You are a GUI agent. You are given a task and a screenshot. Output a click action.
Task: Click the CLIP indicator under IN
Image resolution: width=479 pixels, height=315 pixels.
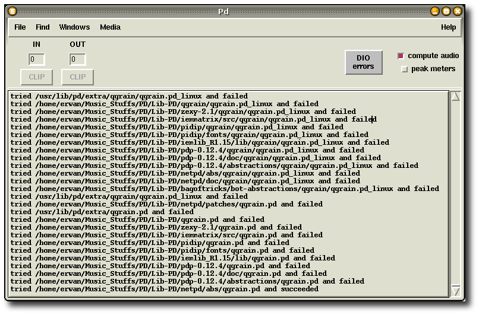point(37,77)
